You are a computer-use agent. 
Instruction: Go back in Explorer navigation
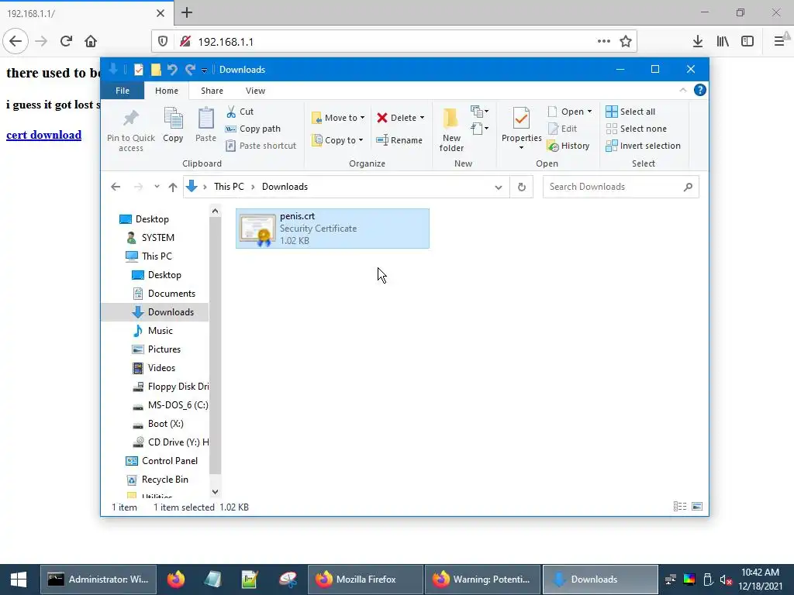116,187
